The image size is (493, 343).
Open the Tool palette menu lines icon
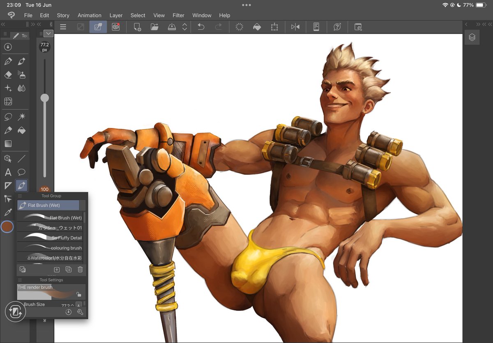point(5,34)
